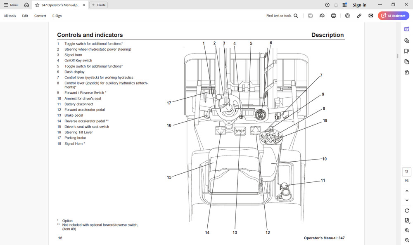This screenshot has height=245, width=413.
Task: Click the text 'Dash display'
Action: point(74,72)
